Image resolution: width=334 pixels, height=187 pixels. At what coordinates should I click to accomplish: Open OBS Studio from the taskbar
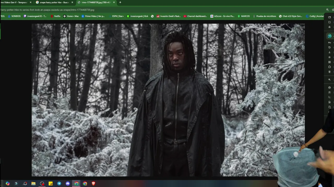(x=42, y=184)
